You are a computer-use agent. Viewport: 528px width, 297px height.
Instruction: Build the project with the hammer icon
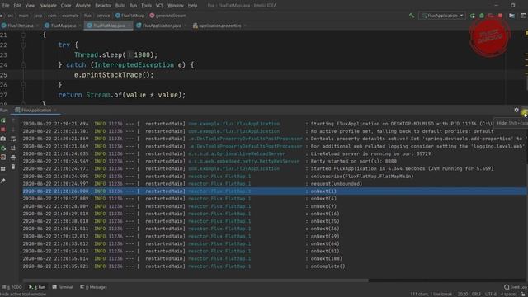412,16
